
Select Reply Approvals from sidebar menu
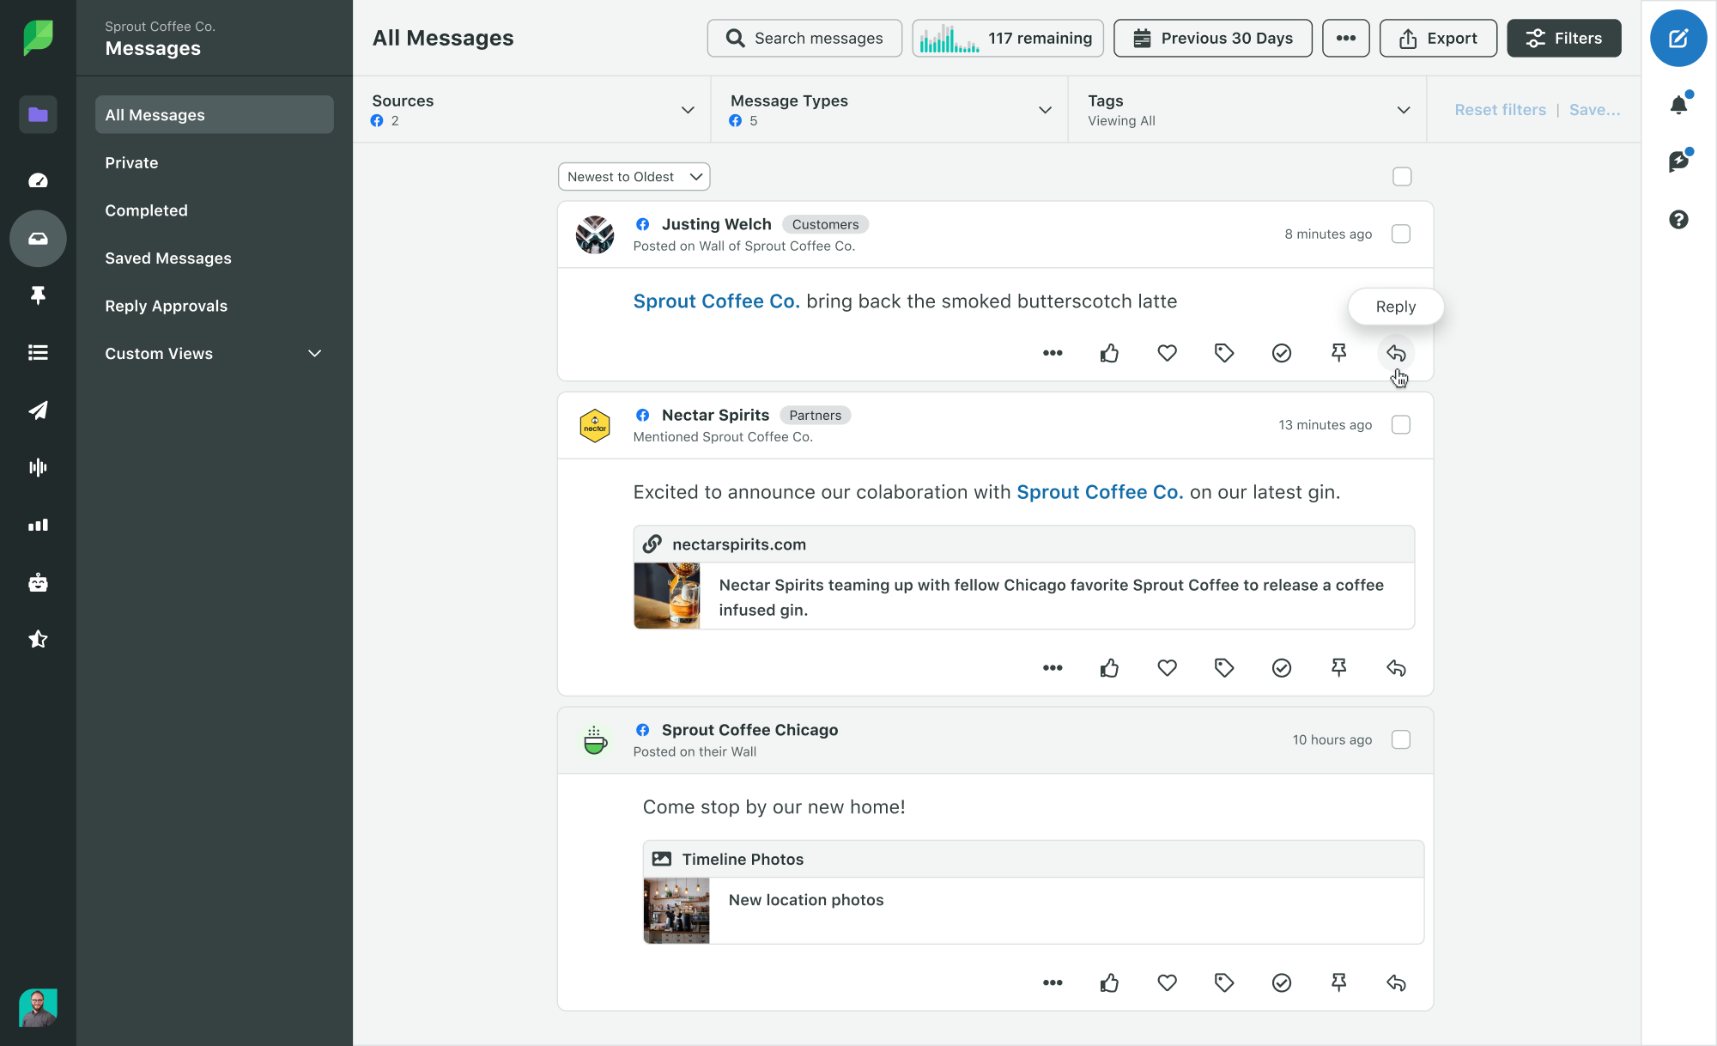click(x=166, y=306)
